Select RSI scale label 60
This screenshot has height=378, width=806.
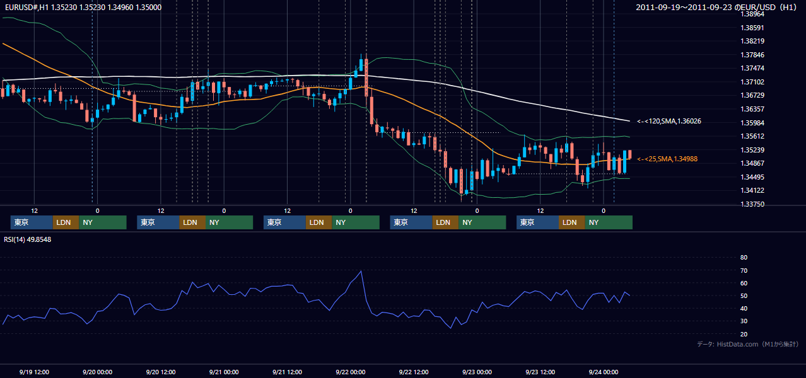[744, 283]
